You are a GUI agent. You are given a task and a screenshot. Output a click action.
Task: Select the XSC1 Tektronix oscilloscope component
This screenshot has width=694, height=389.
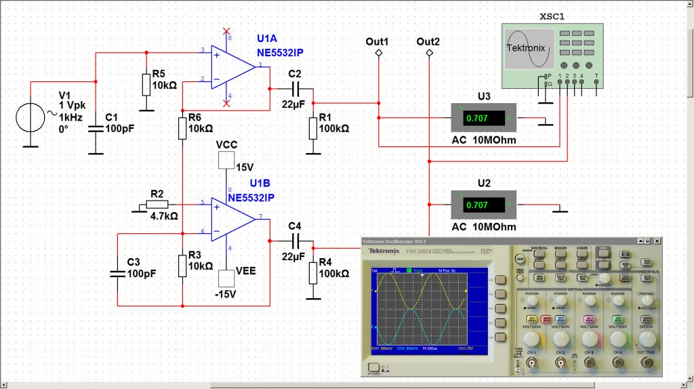point(552,56)
